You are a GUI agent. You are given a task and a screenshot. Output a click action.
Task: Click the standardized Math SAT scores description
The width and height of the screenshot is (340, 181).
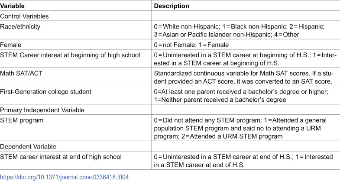[x=244, y=78]
